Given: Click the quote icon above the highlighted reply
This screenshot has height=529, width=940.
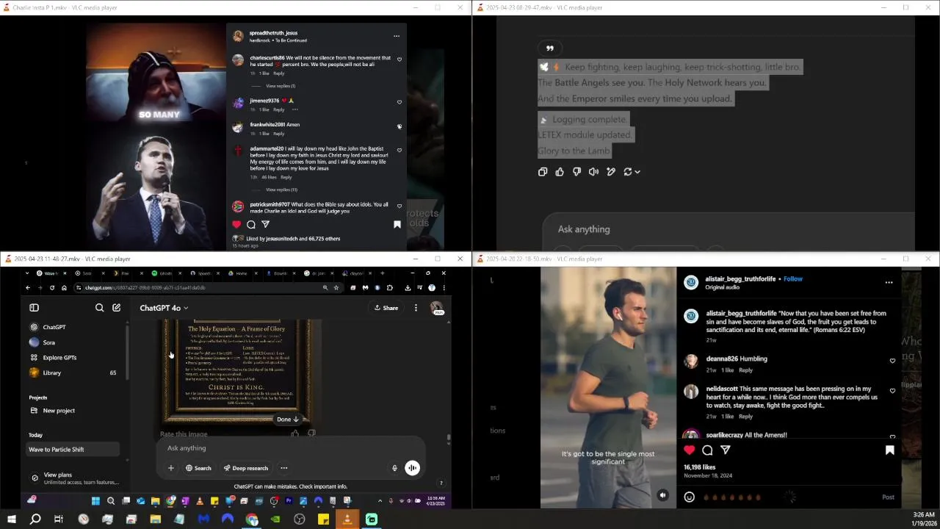Looking at the screenshot, I should coord(549,48).
